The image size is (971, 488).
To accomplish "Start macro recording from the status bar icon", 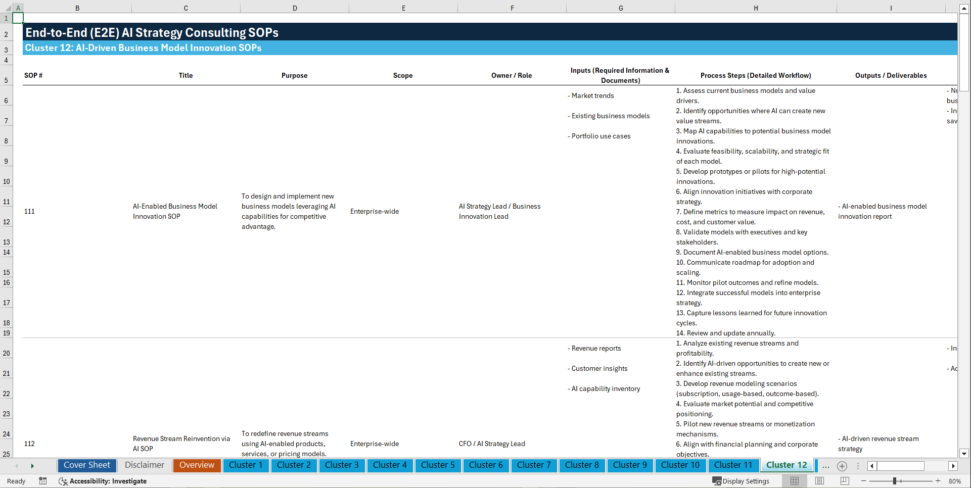I will click(43, 481).
